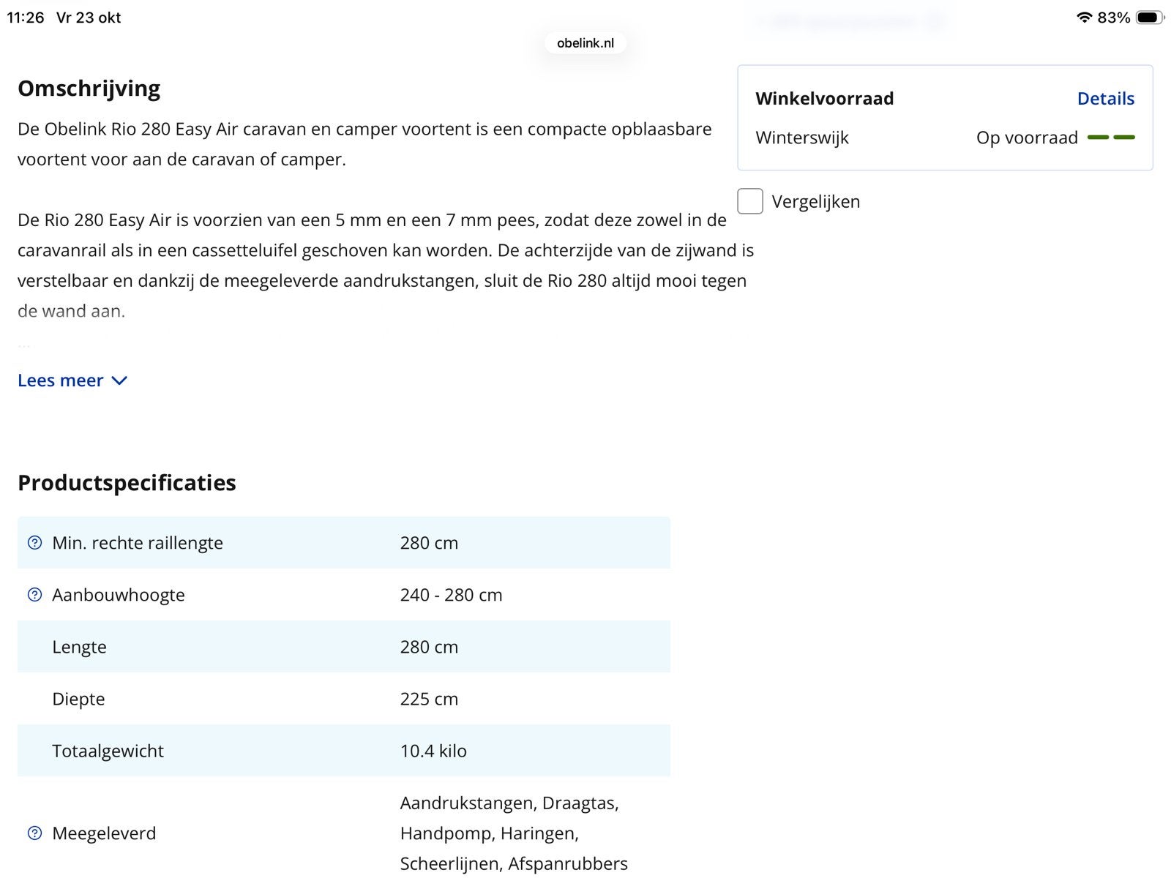Select the '225 cm' value

pyautogui.click(x=429, y=699)
